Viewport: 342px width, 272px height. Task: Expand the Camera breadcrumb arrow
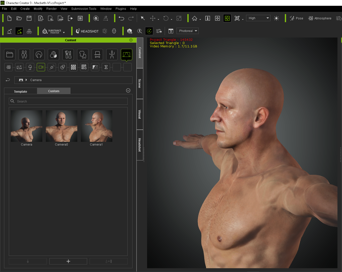point(26,80)
